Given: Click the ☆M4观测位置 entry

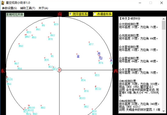Looking at the screenshot, I should pyautogui.click(x=128, y=101).
